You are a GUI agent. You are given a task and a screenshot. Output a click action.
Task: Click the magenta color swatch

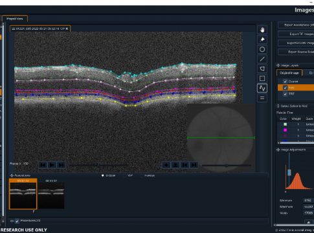pyautogui.click(x=285, y=130)
